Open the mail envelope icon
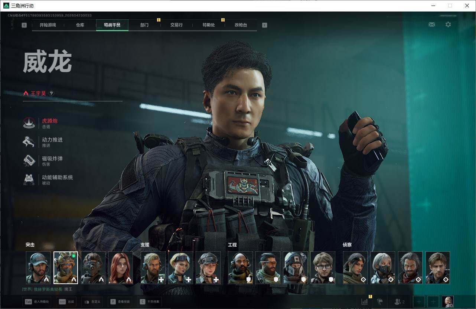The width and height of the screenshot is (476, 309). pyautogui.click(x=431, y=25)
